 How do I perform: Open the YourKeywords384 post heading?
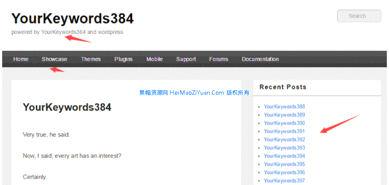coord(67,107)
